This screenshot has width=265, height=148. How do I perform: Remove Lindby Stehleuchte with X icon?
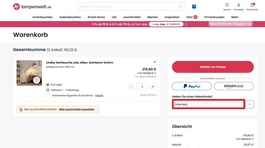pos(154,62)
